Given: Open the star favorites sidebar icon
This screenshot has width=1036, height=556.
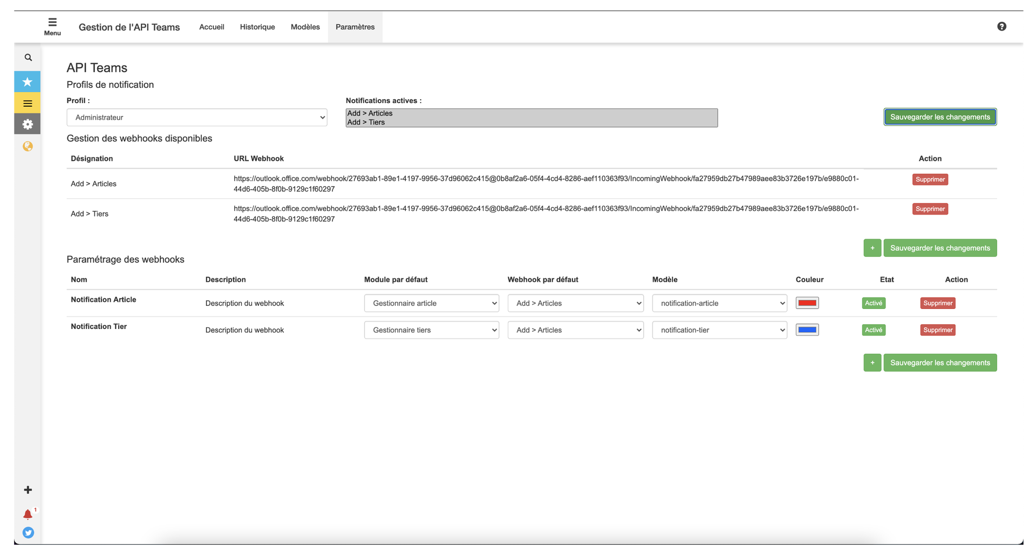Looking at the screenshot, I should [28, 82].
